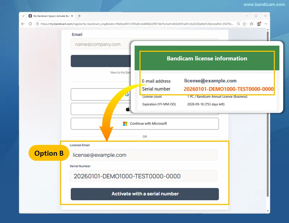Click the page vertical scrollbar
289x223 pixels.
(268, 114)
